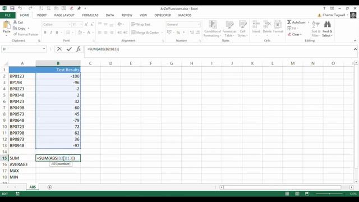This screenshot has height=202, width=359.
Task: Expand the formula bar chevron
Action: point(355,49)
